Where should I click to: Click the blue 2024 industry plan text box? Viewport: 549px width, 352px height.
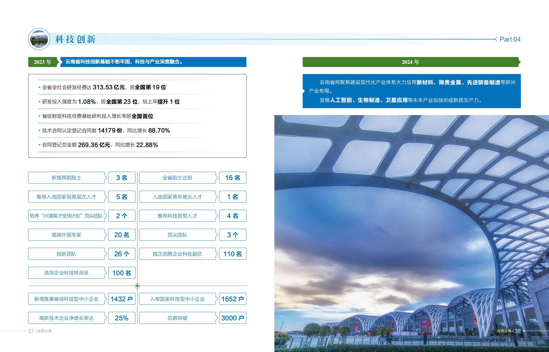point(412,91)
